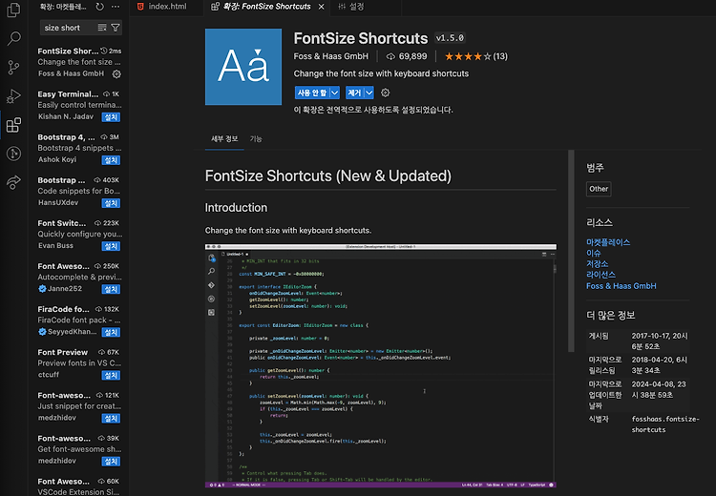The height and width of the screenshot is (496, 716).
Task: Install FiraCode font pack extension
Action: coord(111,332)
